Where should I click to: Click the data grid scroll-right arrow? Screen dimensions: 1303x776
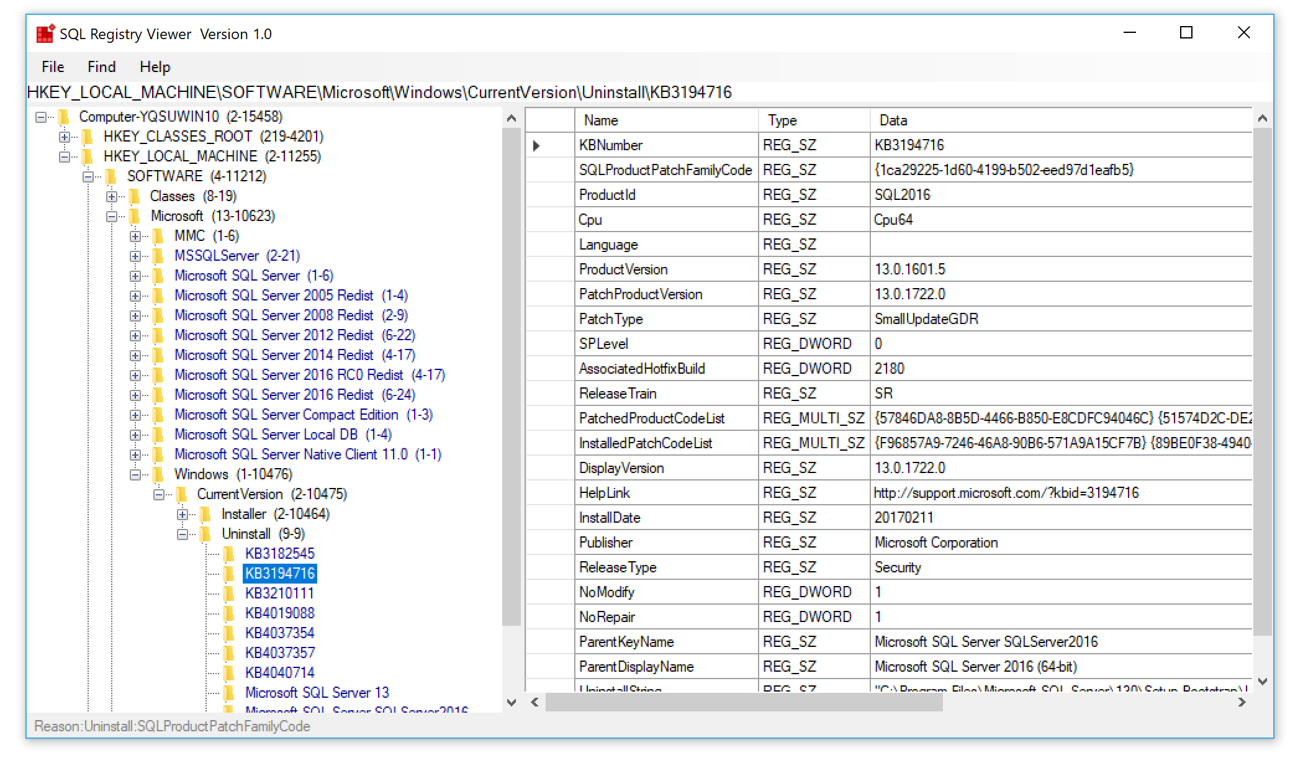1242,702
